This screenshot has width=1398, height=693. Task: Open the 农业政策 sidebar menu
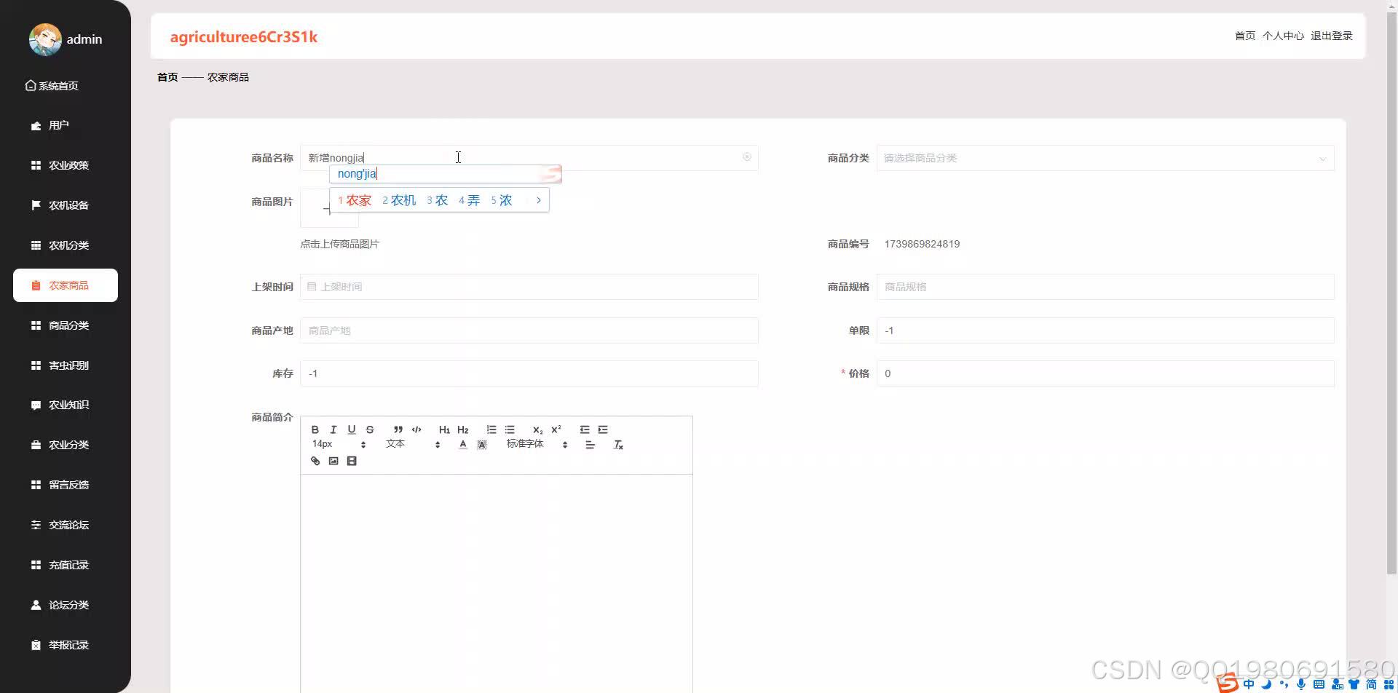point(66,165)
